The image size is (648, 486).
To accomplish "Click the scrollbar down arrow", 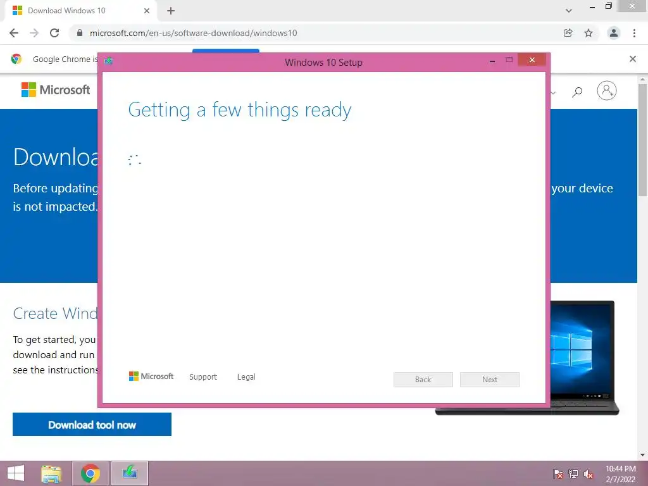I will click(643, 455).
